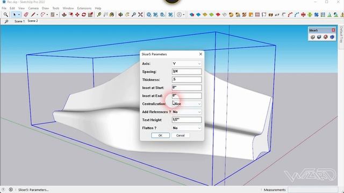This screenshot has width=344, height=193.
Task: Open 3D Warehouse from the toolbar
Action: 149,14
